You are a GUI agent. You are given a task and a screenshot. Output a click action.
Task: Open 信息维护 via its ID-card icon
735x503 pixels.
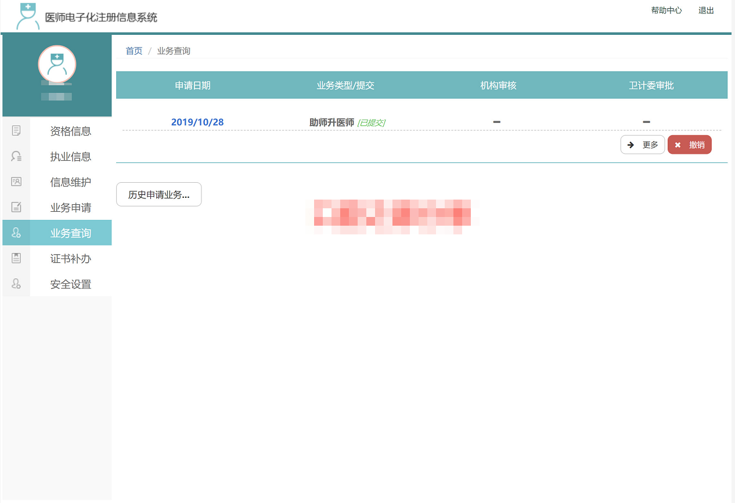[16, 182]
